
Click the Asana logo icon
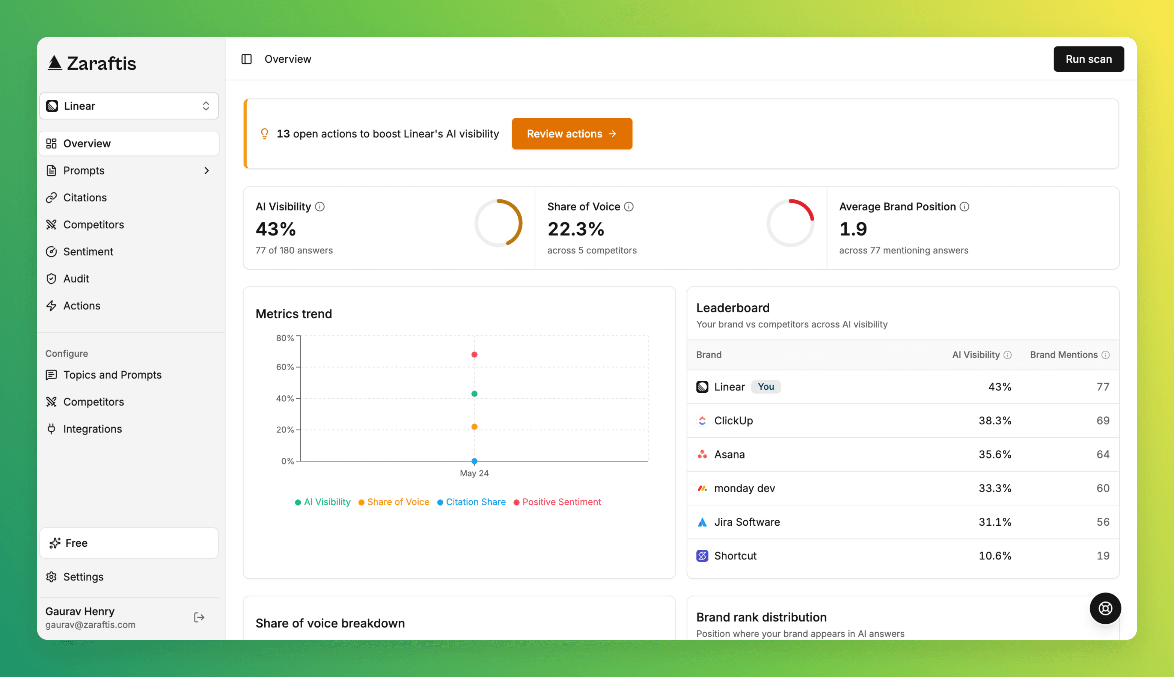point(702,454)
